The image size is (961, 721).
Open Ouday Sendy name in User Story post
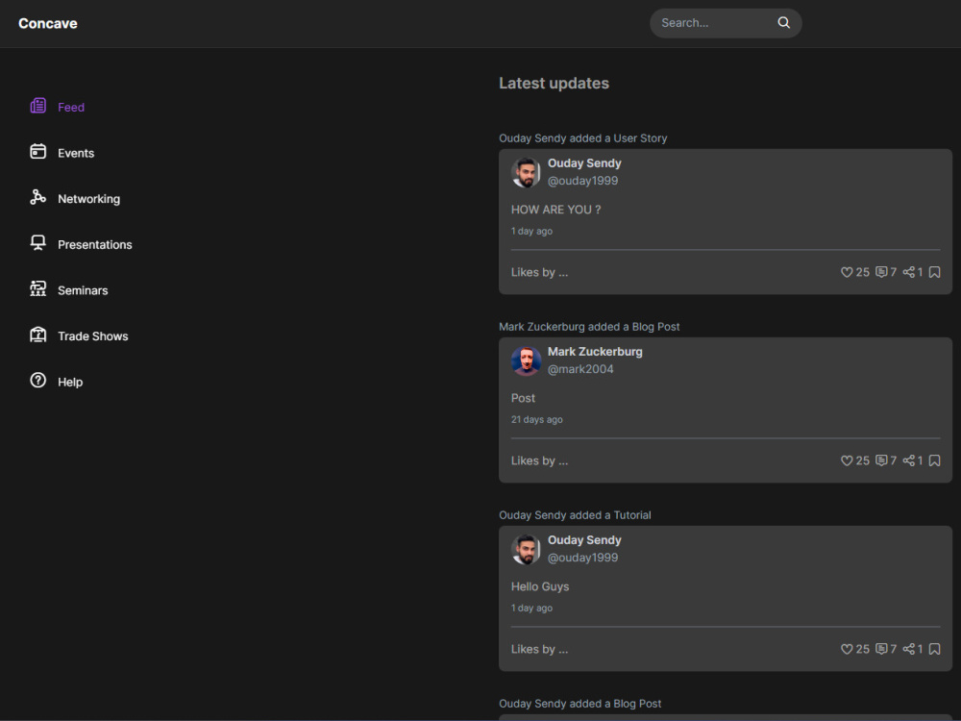(x=584, y=163)
